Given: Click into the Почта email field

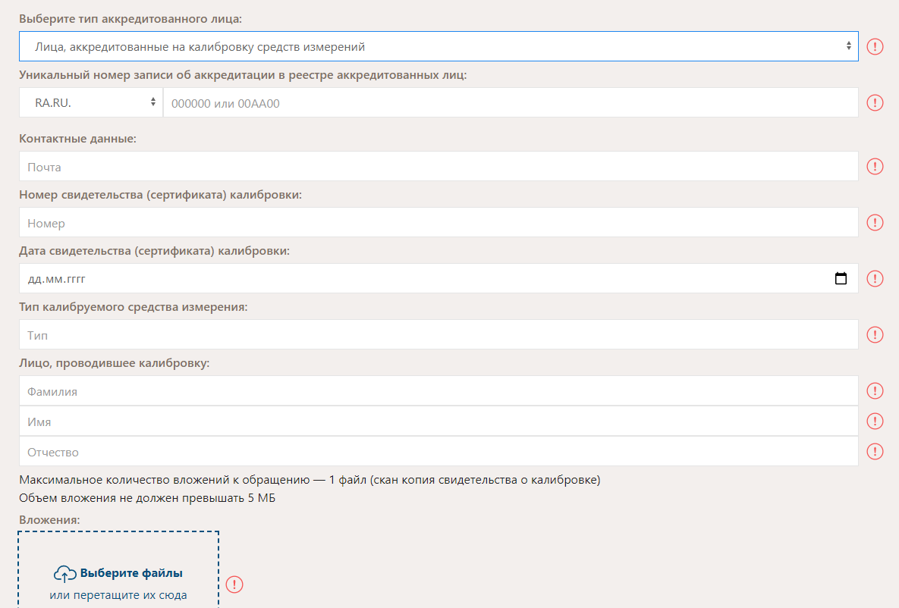Looking at the screenshot, I should pos(438,167).
